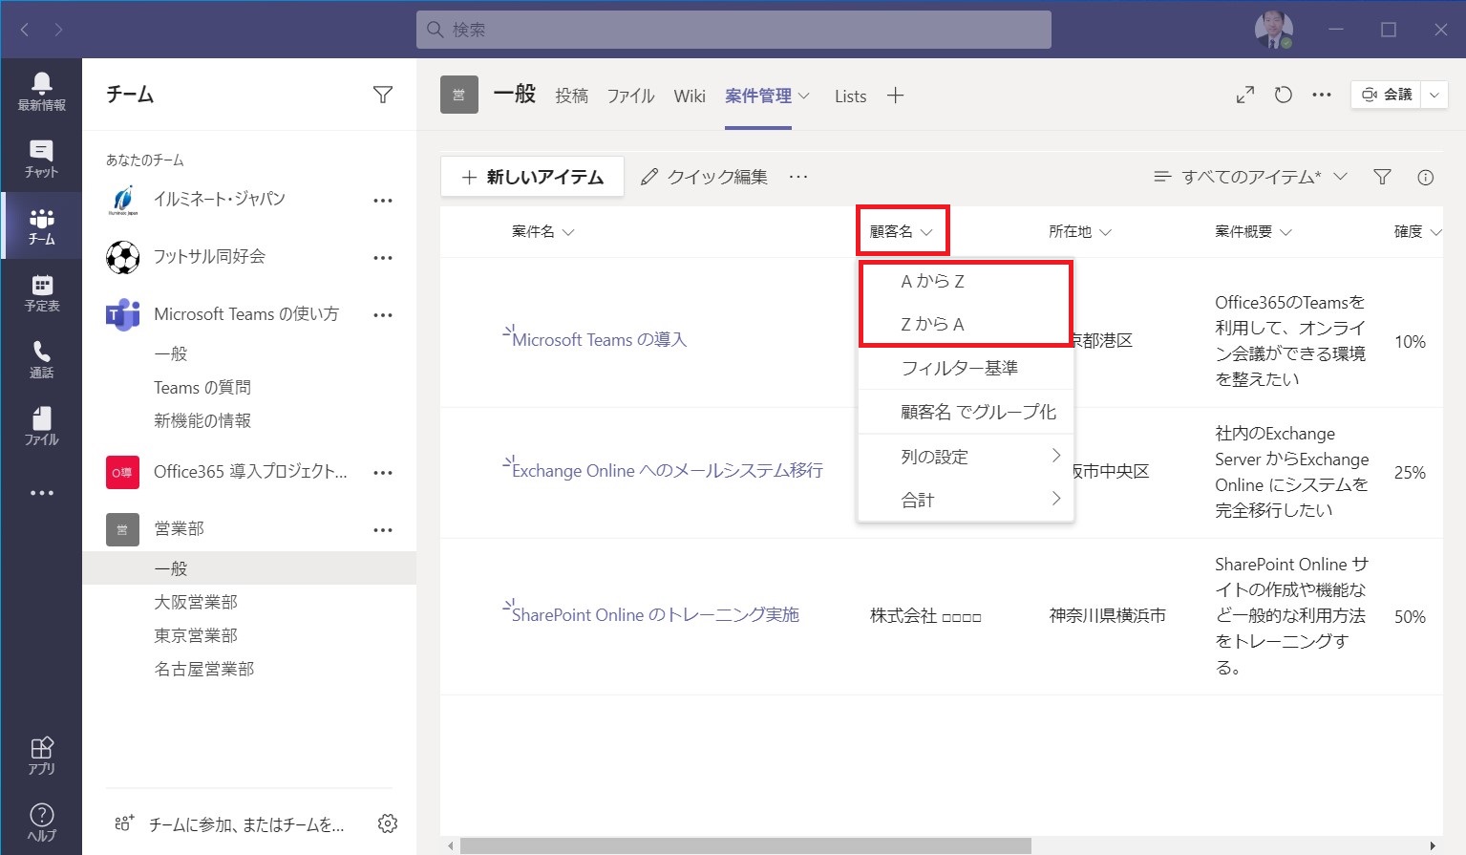1466x855 pixels.
Task: Expand the 列の設定 submenu
Action: coord(967,456)
